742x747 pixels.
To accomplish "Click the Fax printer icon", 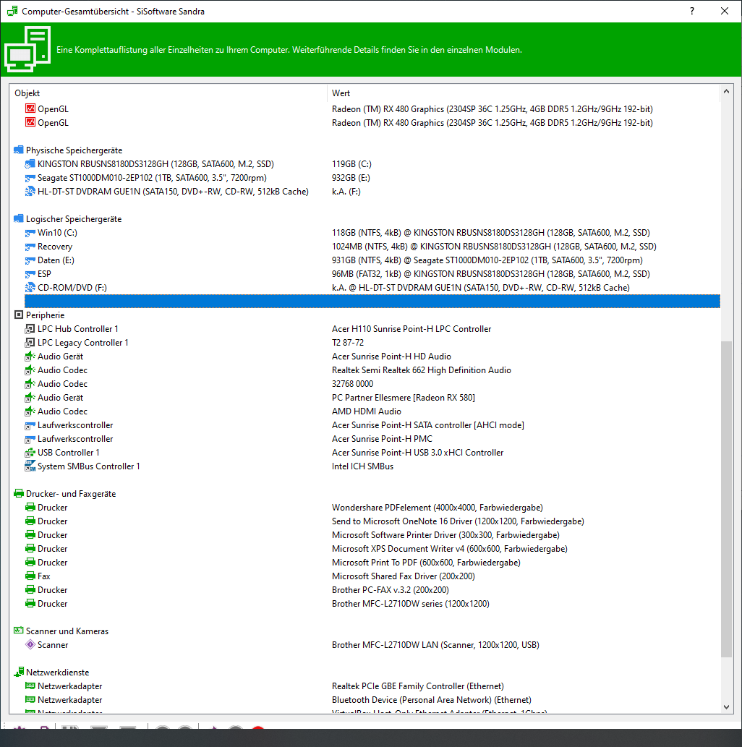I will click(30, 576).
